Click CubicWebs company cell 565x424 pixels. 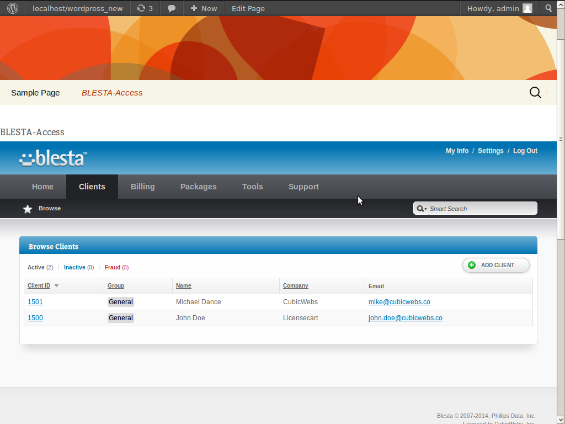(x=300, y=302)
